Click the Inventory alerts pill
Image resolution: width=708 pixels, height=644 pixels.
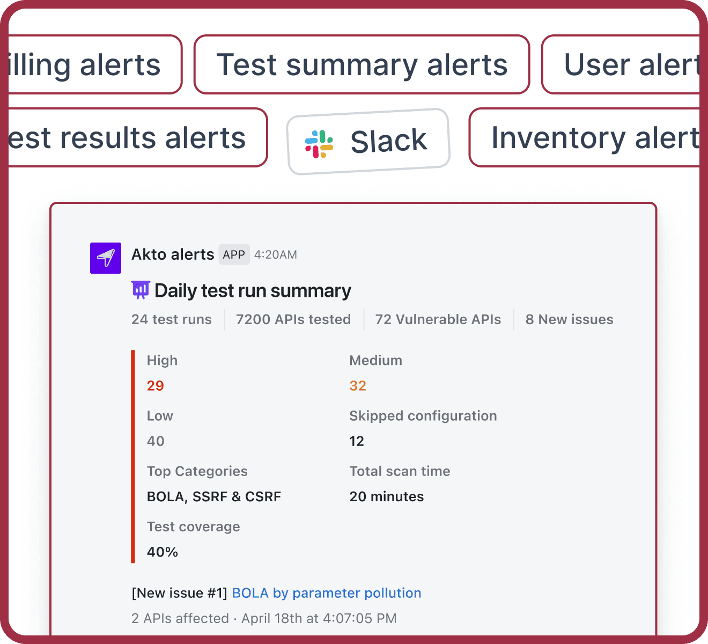[590, 138]
